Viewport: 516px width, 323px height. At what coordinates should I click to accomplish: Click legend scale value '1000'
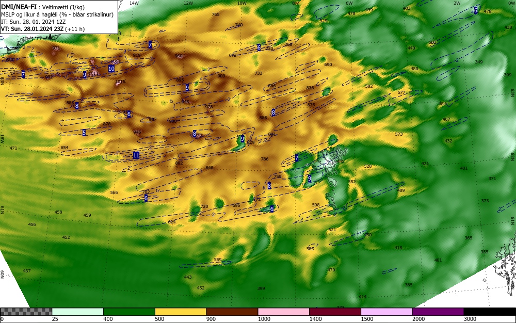[x=264, y=319]
